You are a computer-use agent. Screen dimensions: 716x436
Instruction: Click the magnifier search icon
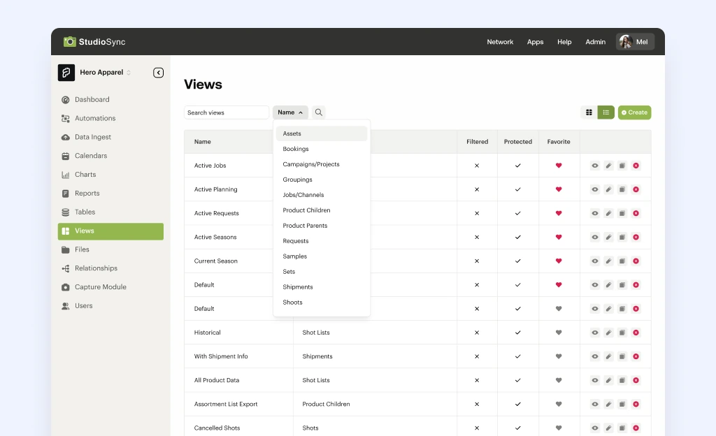pos(319,112)
